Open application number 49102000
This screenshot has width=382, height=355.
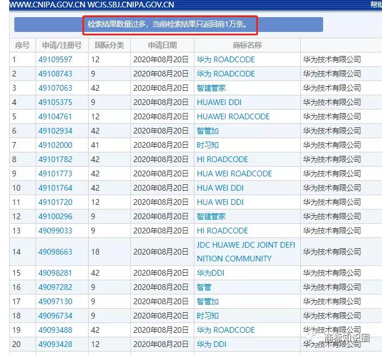(55, 145)
